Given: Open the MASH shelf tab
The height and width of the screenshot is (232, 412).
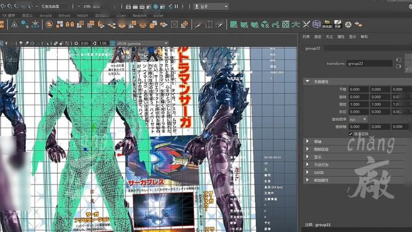Looking at the screenshot, I should pos(82,15).
